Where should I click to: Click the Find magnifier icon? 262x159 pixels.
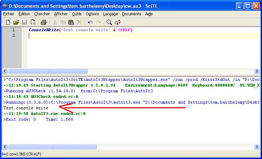109,22
